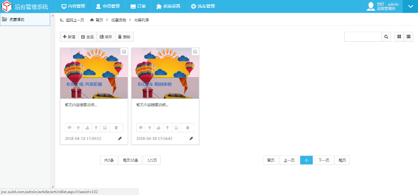
Task: Go to 首页 in the pagination
Action: [271, 160]
